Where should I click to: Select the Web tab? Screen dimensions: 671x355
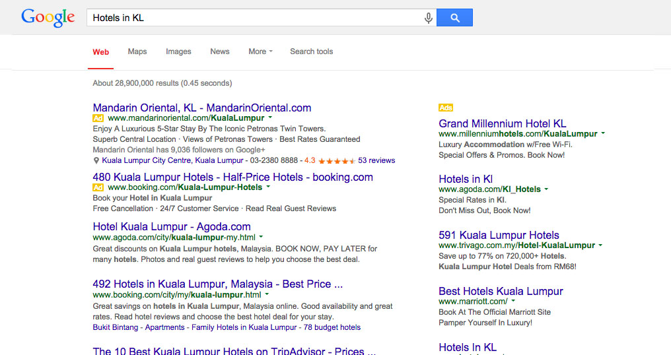click(100, 51)
